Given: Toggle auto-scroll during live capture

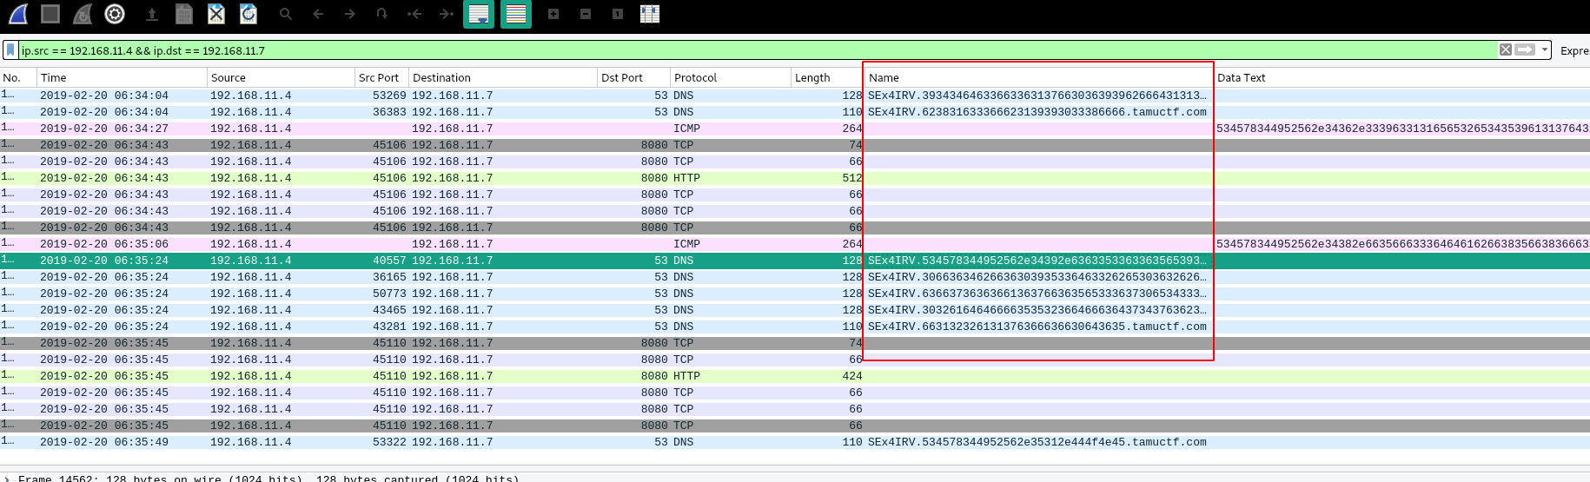Looking at the screenshot, I should (479, 14).
